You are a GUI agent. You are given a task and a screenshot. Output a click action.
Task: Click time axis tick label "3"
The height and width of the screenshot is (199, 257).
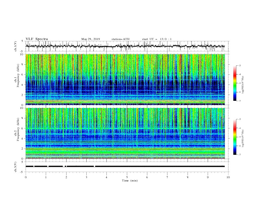coord(86,177)
